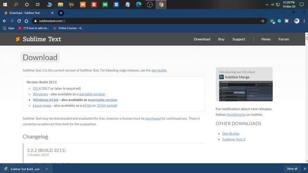This screenshot has width=308, height=173.
Task: Open the Microsoft Edge taskbar icon
Action: 139,4
